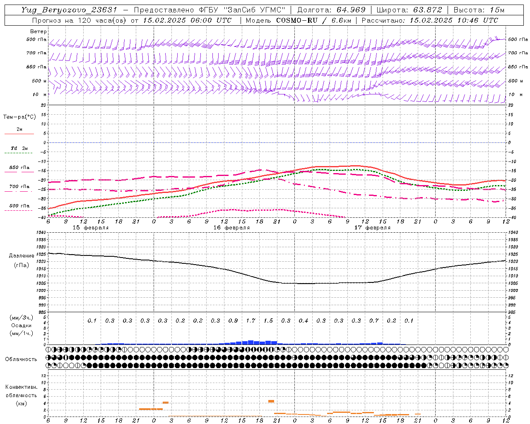Click the 'Предоставлено ФГБУ "ЗапСиб УГМС"' text
This screenshot has width=530, height=424.
point(210,10)
